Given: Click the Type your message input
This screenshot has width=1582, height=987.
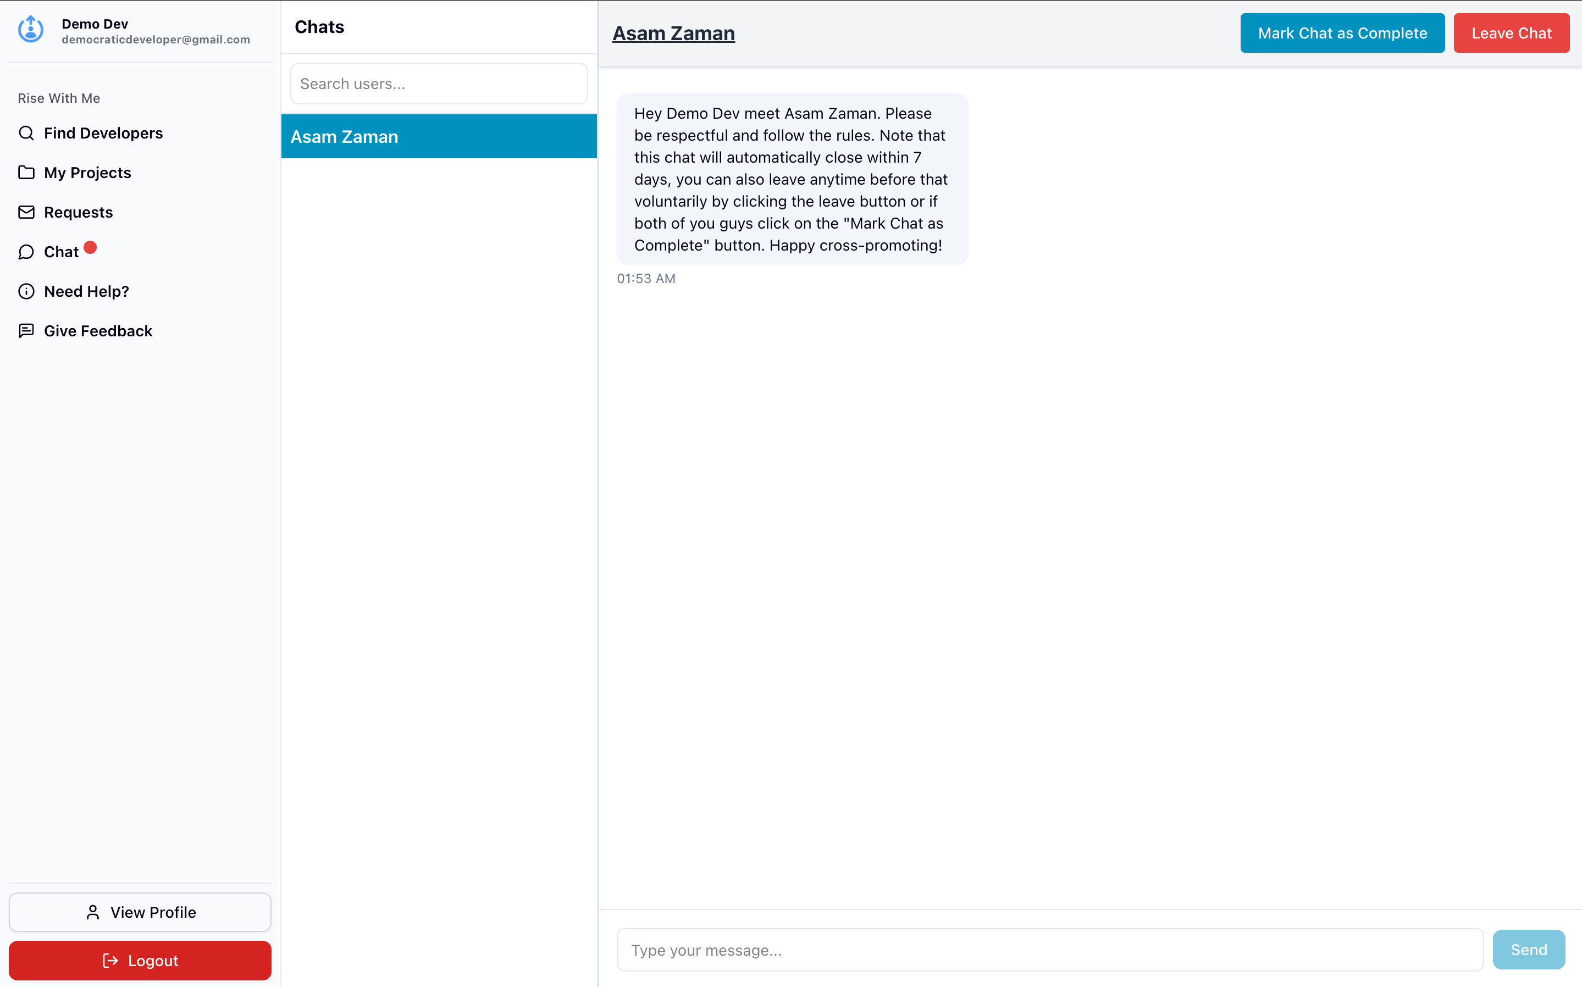Looking at the screenshot, I should (x=1049, y=950).
